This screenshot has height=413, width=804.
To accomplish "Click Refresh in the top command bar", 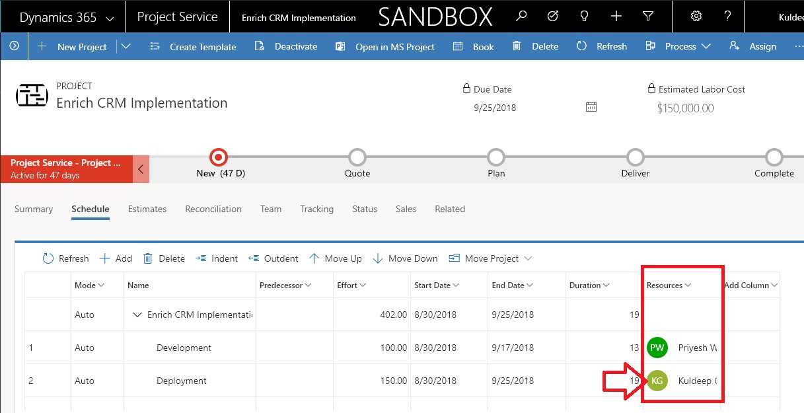I will pos(601,46).
